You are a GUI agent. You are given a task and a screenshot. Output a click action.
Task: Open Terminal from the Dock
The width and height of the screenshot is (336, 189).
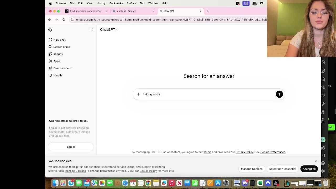pyautogui.click(x=252, y=183)
